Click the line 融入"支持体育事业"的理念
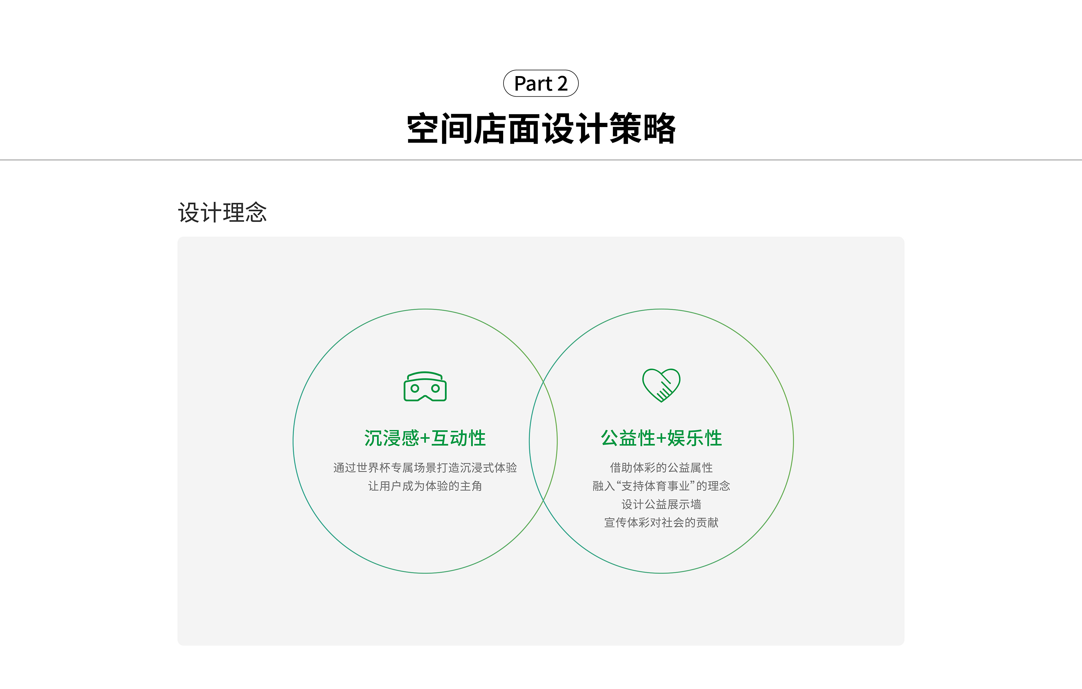 point(661,486)
